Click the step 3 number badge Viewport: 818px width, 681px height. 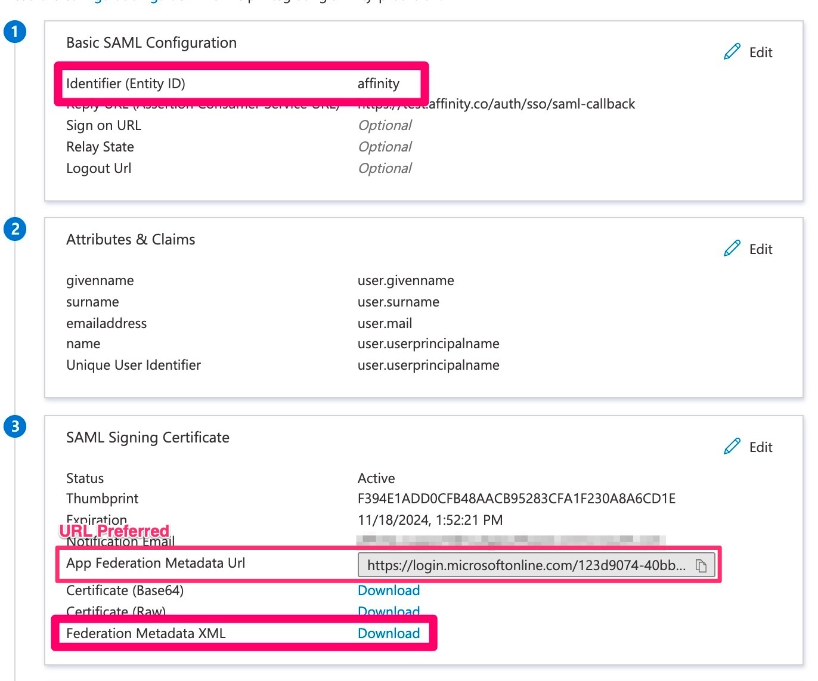(x=15, y=426)
